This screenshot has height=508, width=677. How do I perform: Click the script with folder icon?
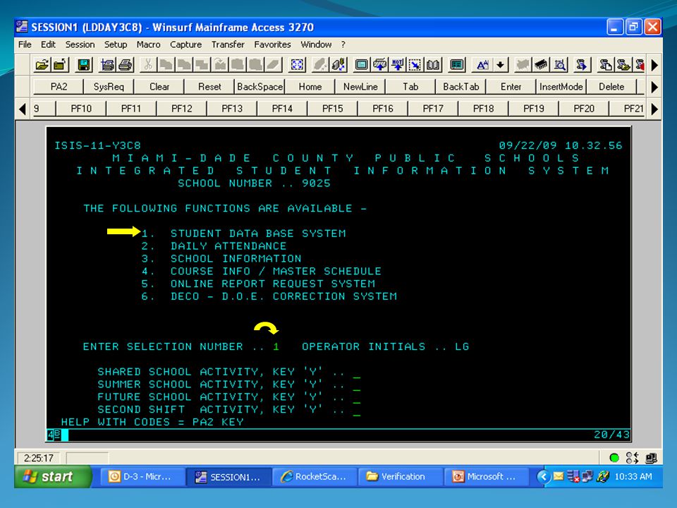[623, 65]
